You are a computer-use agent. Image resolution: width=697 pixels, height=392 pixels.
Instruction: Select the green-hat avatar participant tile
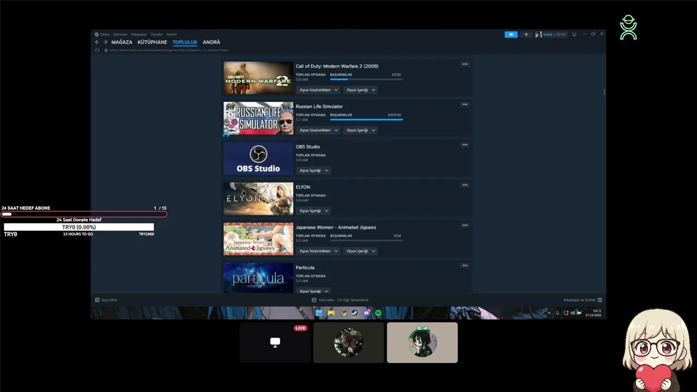click(x=422, y=342)
